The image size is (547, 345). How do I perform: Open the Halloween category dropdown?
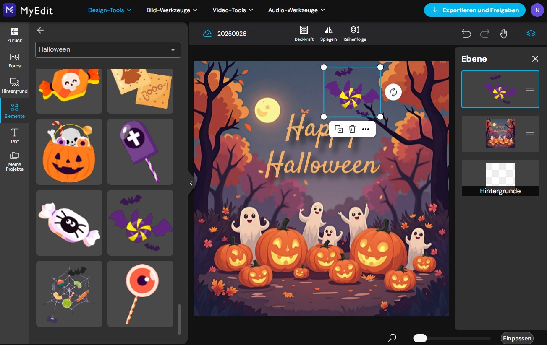(108, 49)
